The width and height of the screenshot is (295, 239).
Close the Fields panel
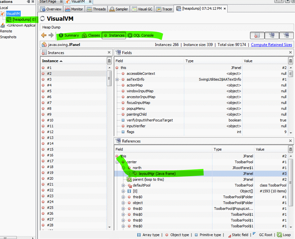click(x=290, y=52)
